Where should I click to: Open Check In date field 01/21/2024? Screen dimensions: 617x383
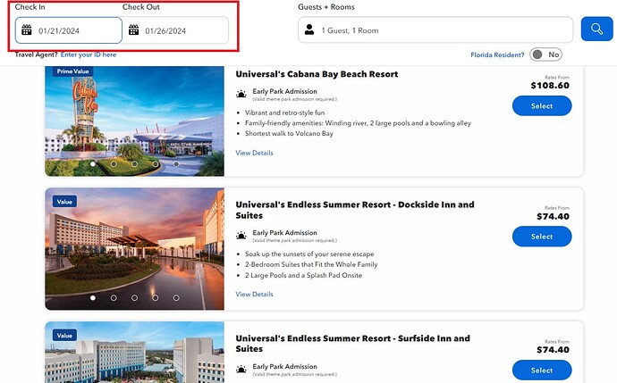[69, 30]
